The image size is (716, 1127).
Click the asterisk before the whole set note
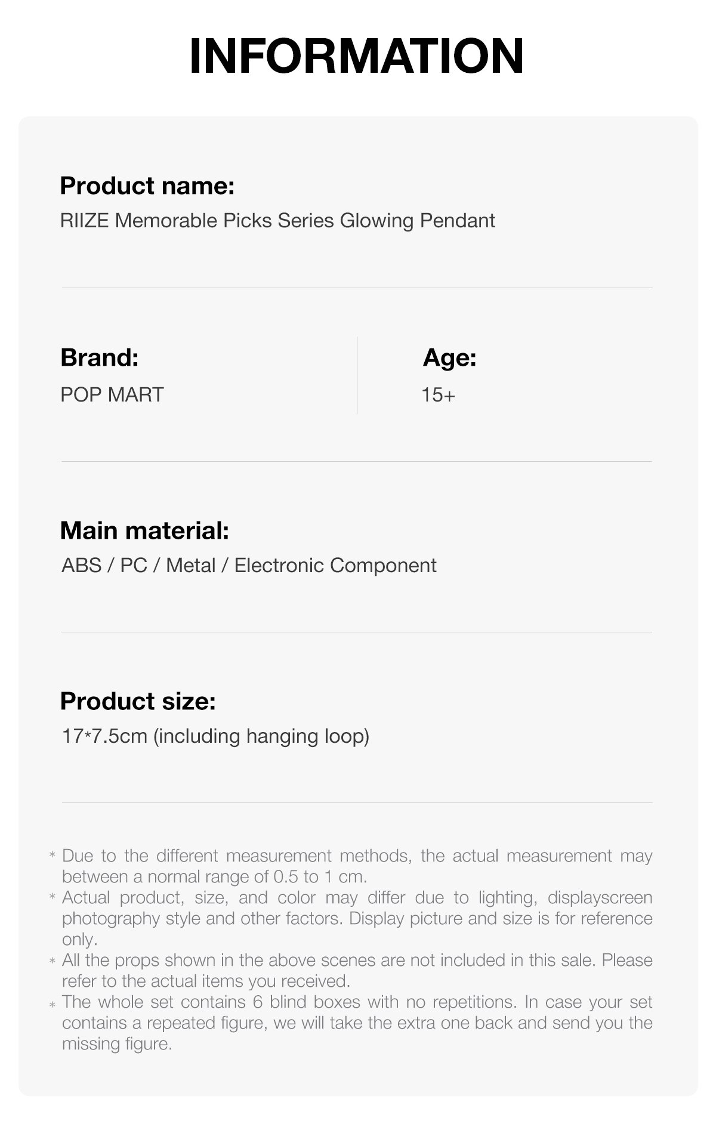[53, 1005]
